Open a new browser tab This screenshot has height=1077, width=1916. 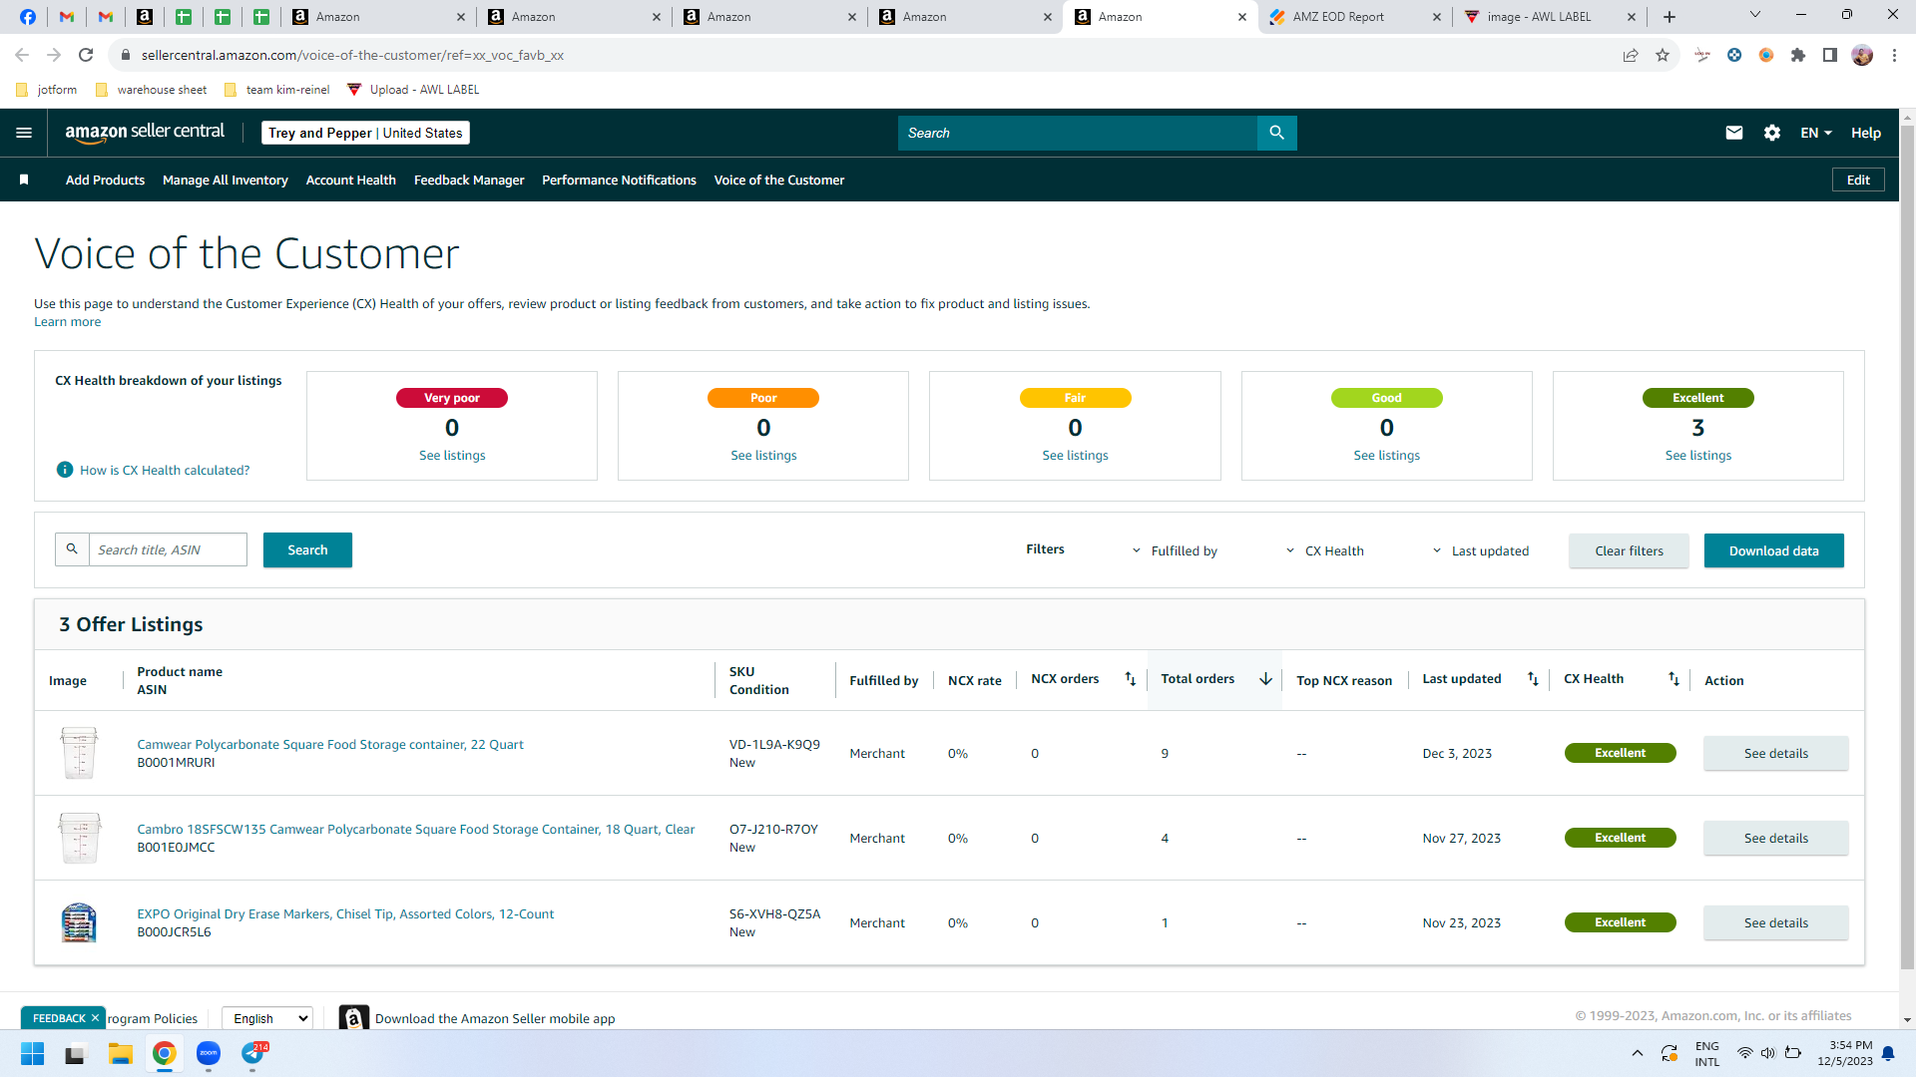[1670, 17]
